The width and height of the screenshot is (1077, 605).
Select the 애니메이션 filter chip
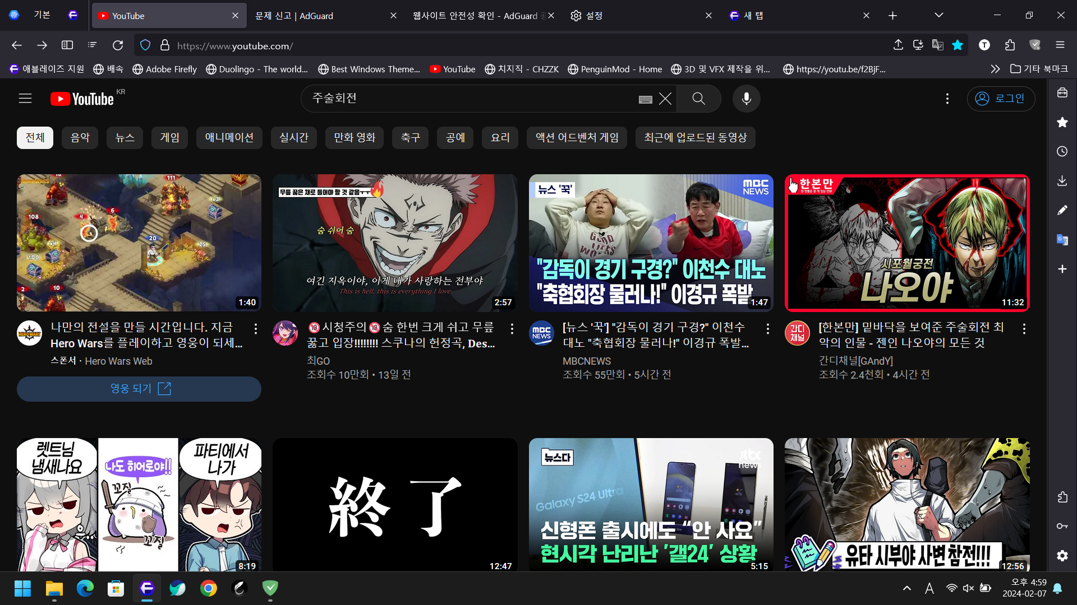click(x=229, y=138)
